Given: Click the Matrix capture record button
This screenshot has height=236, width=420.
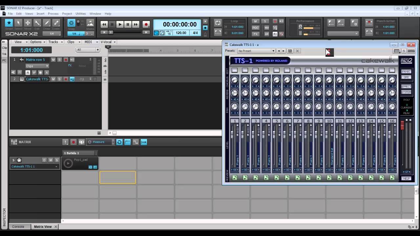Looking at the screenshot, I should pyautogui.click(x=73, y=142).
